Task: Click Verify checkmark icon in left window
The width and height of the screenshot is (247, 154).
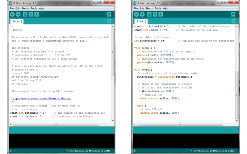Action: (12, 14)
